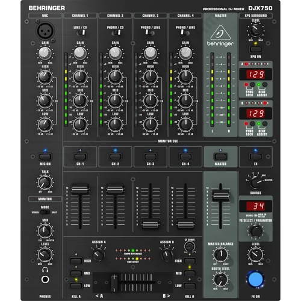Click Channel 2 GAIN knob
Viewport: 301px width, 301px height.
115,53
